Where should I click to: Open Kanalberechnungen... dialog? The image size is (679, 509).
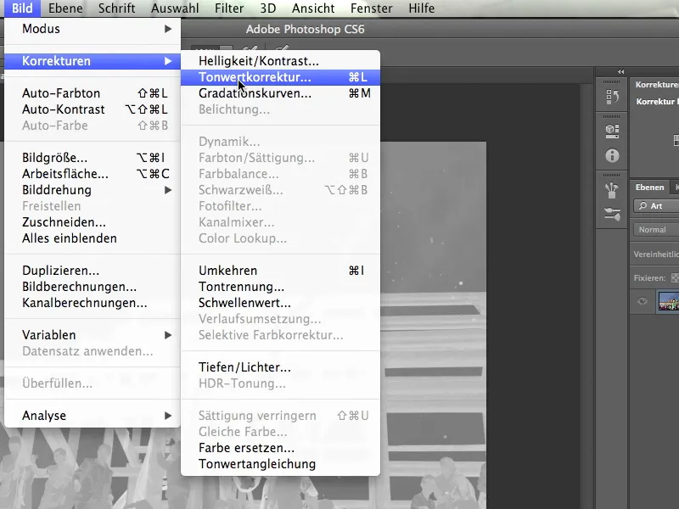(x=93, y=303)
